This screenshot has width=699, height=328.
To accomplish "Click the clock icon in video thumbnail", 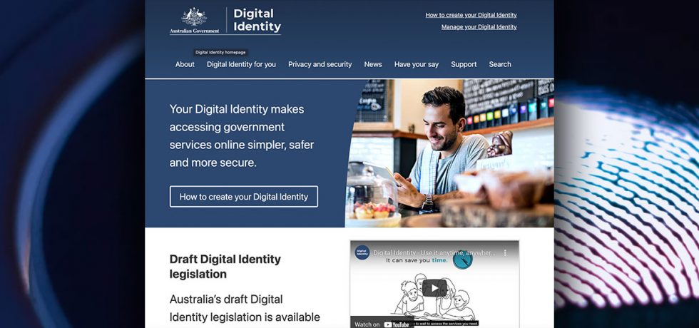I will (x=462, y=260).
